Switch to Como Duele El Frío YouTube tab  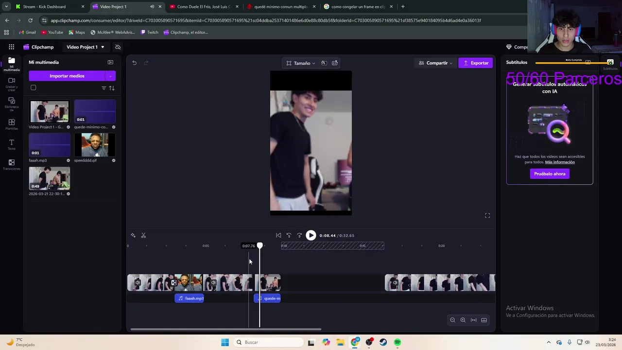point(204,7)
